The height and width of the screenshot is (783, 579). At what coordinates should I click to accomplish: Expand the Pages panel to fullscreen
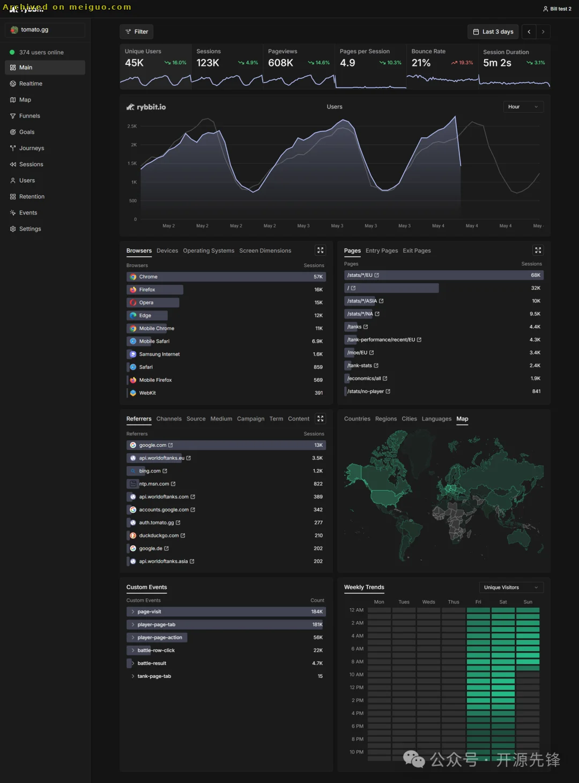pyautogui.click(x=538, y=250)
